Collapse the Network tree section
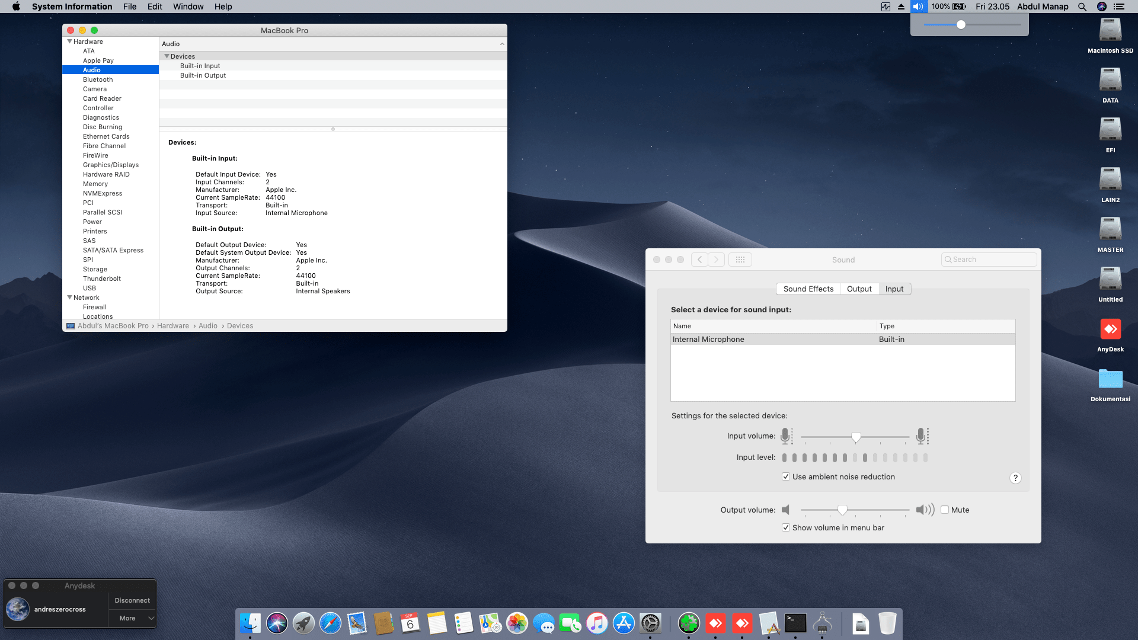This screenshot has width=1138, height=640. (69, 297)
